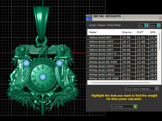
Task: Click the DWT column header
Action: (x=142, y=32)
